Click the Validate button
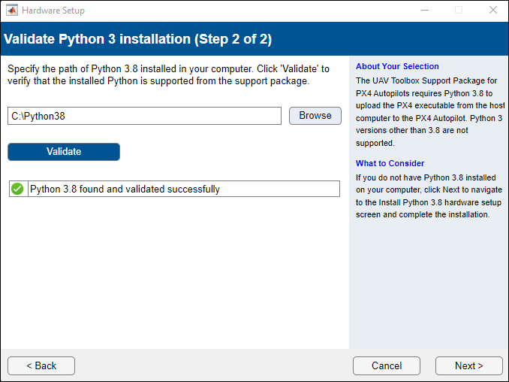Image resolution: width=509 pixels, height=382 pixels. pos(64,152)
